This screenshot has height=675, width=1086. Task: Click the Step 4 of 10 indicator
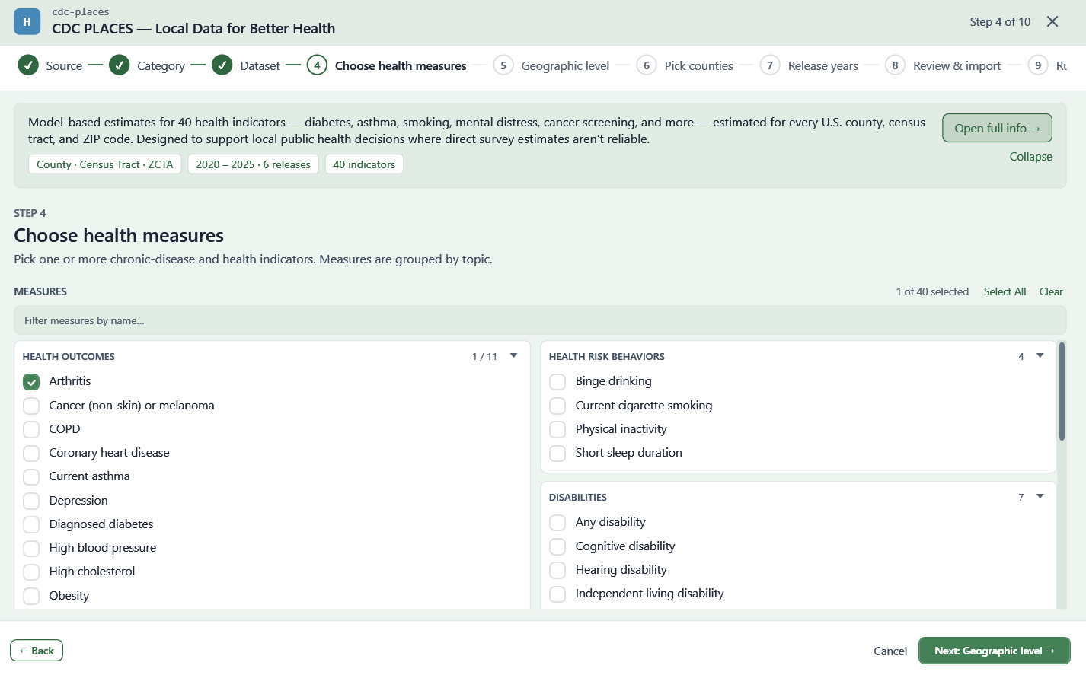click(1000, 22)
